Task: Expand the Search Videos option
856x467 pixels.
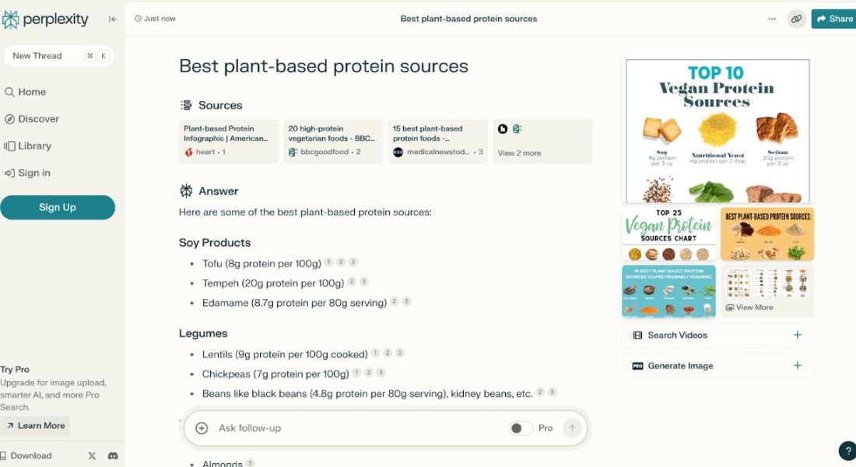Action: (x=717, y=335)
